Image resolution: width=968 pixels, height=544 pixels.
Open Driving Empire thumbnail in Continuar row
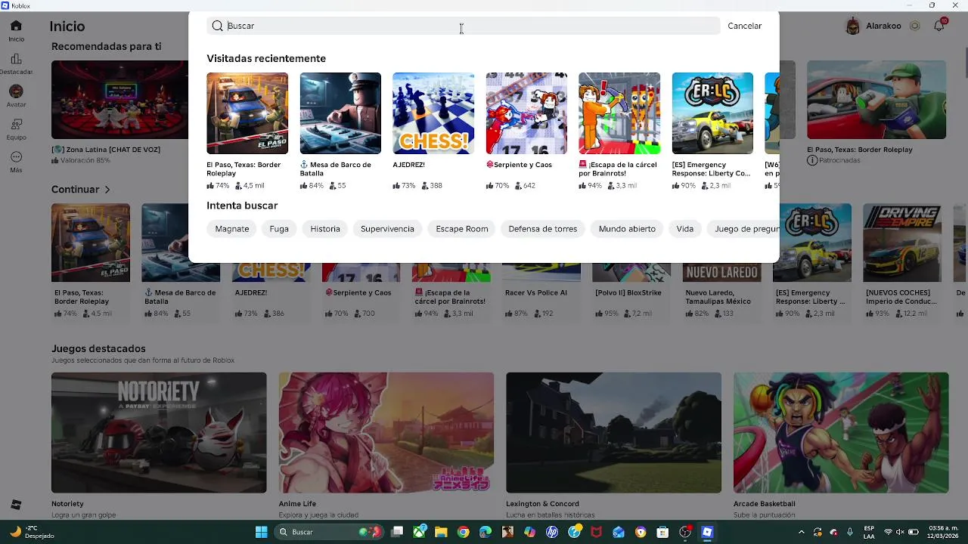pos(902,243)
